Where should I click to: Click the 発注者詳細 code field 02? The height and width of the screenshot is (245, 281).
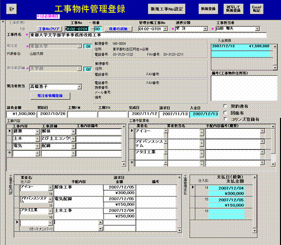click(x=88, y=69)
